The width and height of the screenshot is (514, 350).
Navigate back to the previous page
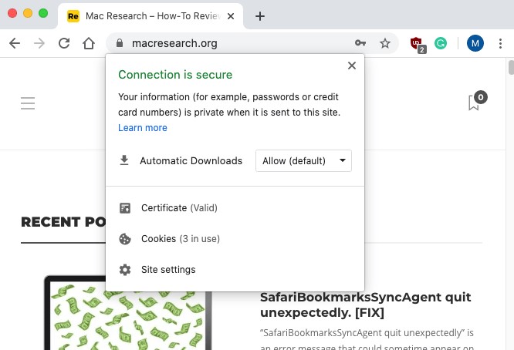pos(14,43)
